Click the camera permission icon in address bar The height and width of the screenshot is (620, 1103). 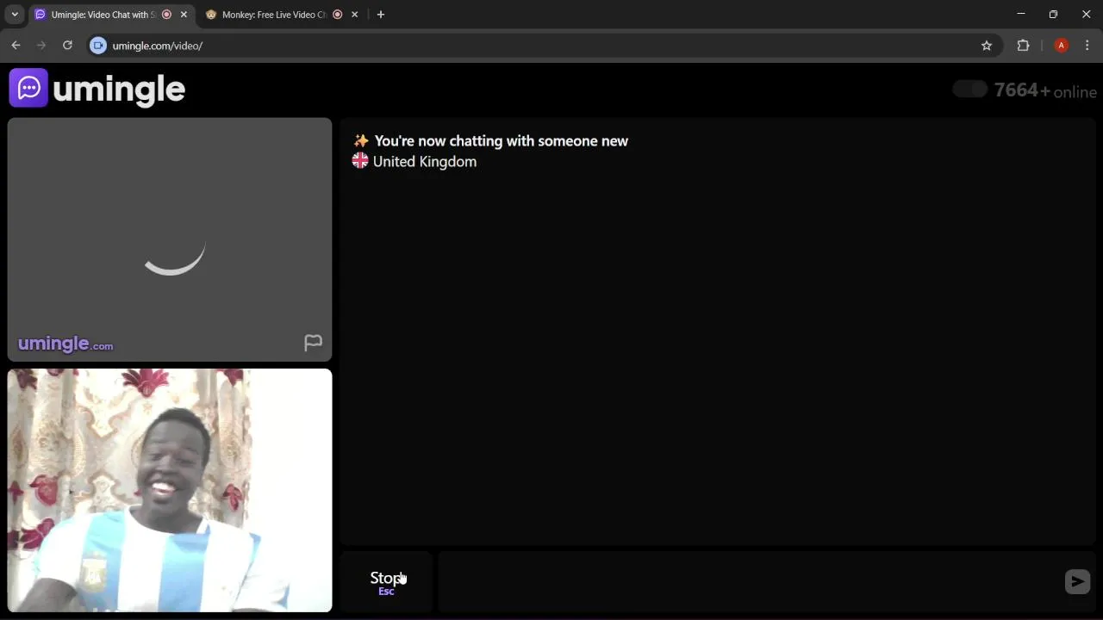(98, 46)
